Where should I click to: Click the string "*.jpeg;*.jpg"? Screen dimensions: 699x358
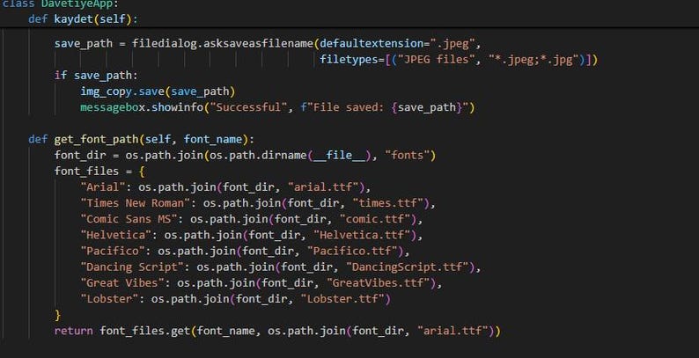coord(533,60)
